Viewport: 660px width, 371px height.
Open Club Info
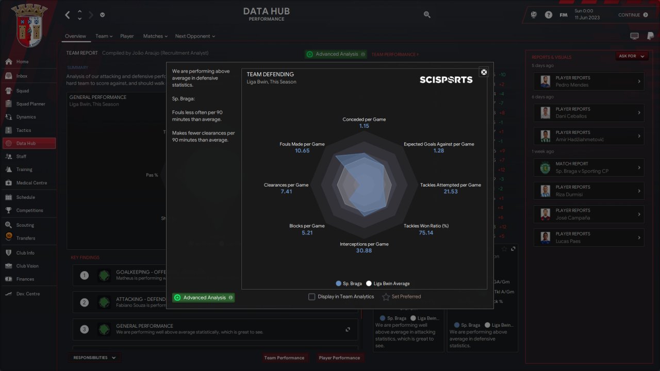point(28,253)
